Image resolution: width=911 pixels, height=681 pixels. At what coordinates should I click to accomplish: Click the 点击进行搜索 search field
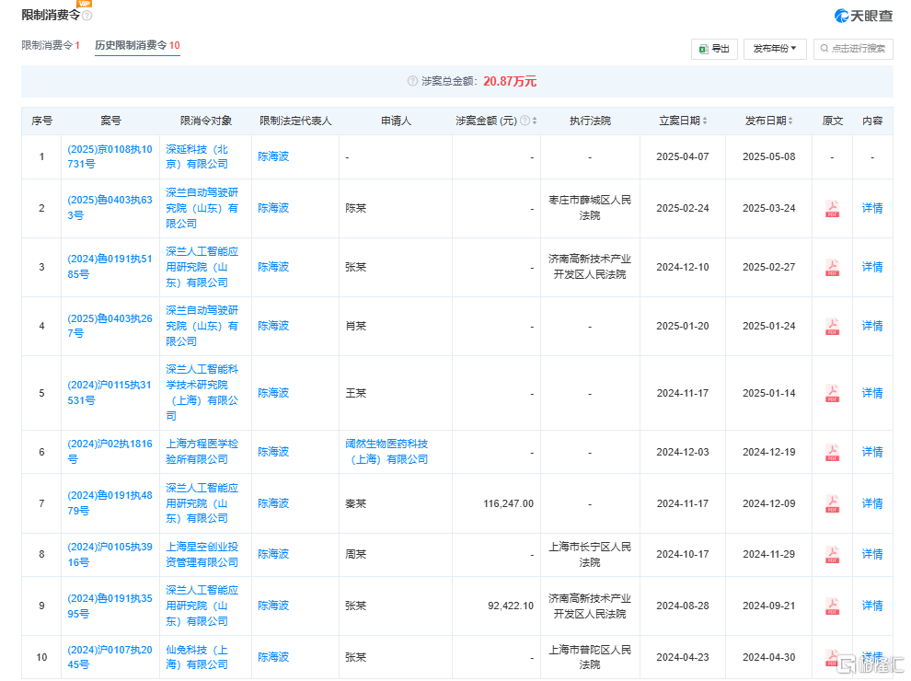pyautogui.click(x=853, y=49)
